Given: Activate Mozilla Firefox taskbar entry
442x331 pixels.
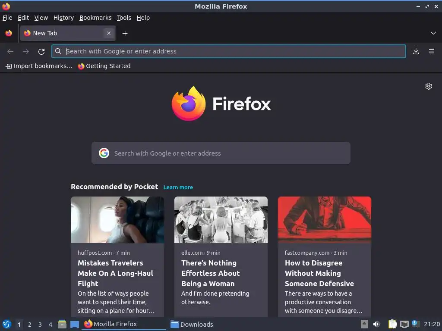Looking at the screenshot, I should (x=124, y=324).
